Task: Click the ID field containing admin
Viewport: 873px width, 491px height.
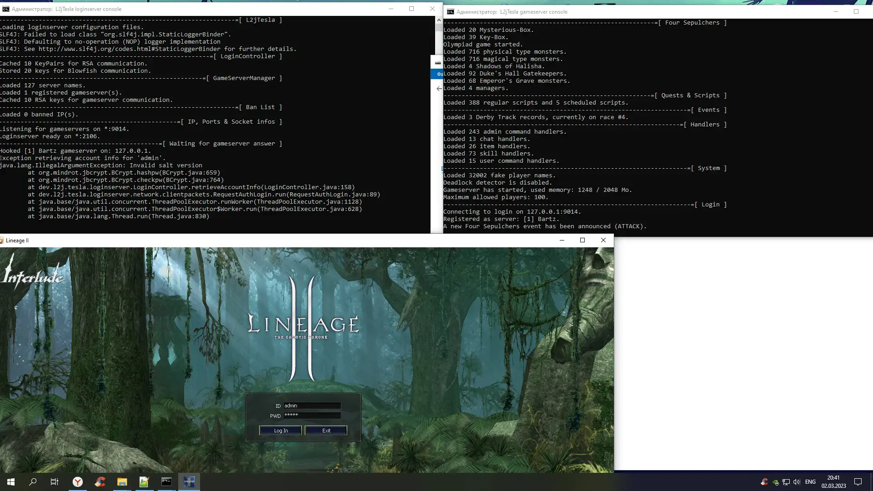Action: coord(312,406)
